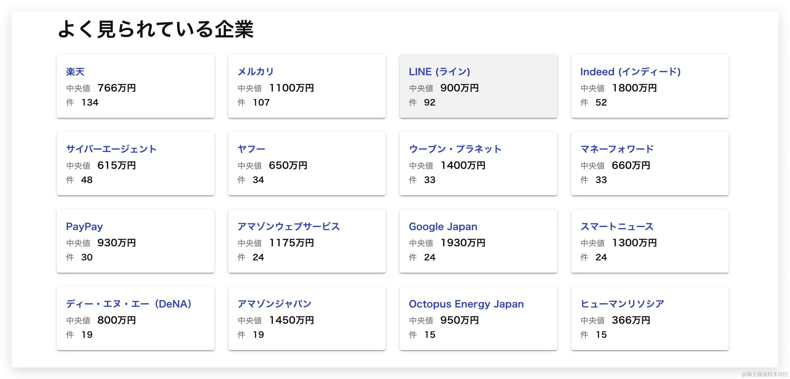Select the スマートニュース company link
The height and width of the screenshot is (379, 790).
(617, 226)
